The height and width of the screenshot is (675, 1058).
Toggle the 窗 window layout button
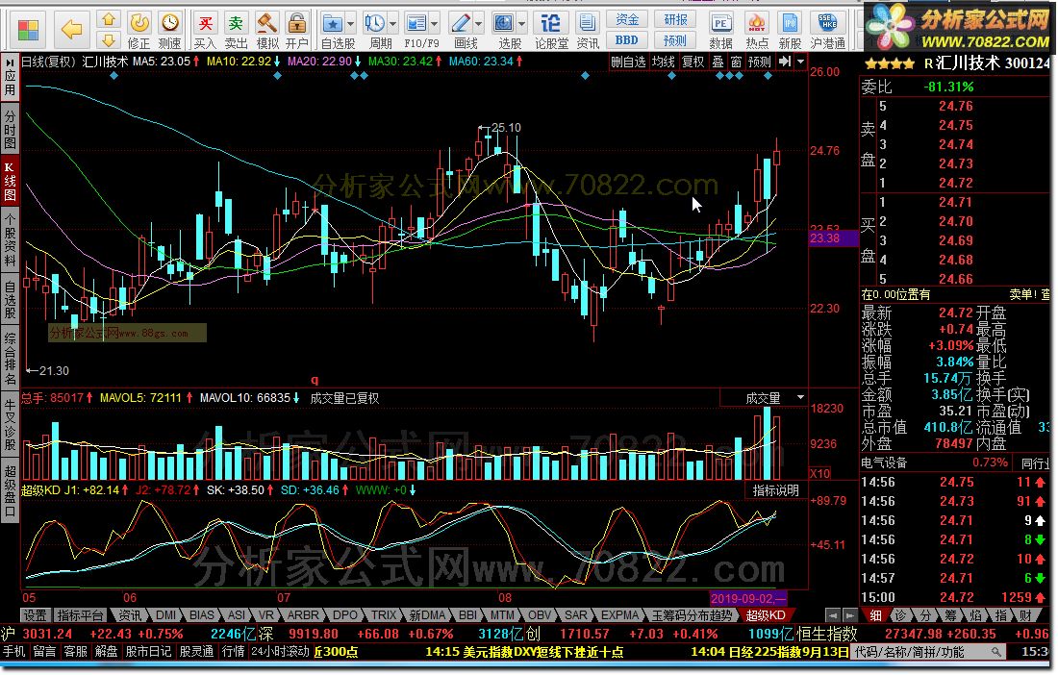click(x=736, y=62)
